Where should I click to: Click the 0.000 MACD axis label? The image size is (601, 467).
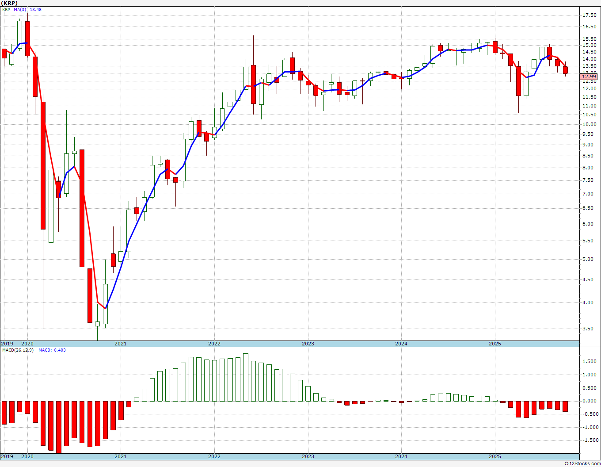click(x=590, y=401)
